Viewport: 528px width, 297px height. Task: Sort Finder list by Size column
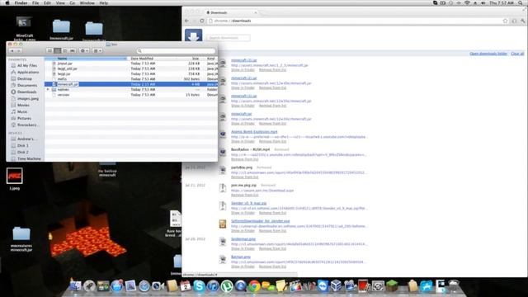191,59
